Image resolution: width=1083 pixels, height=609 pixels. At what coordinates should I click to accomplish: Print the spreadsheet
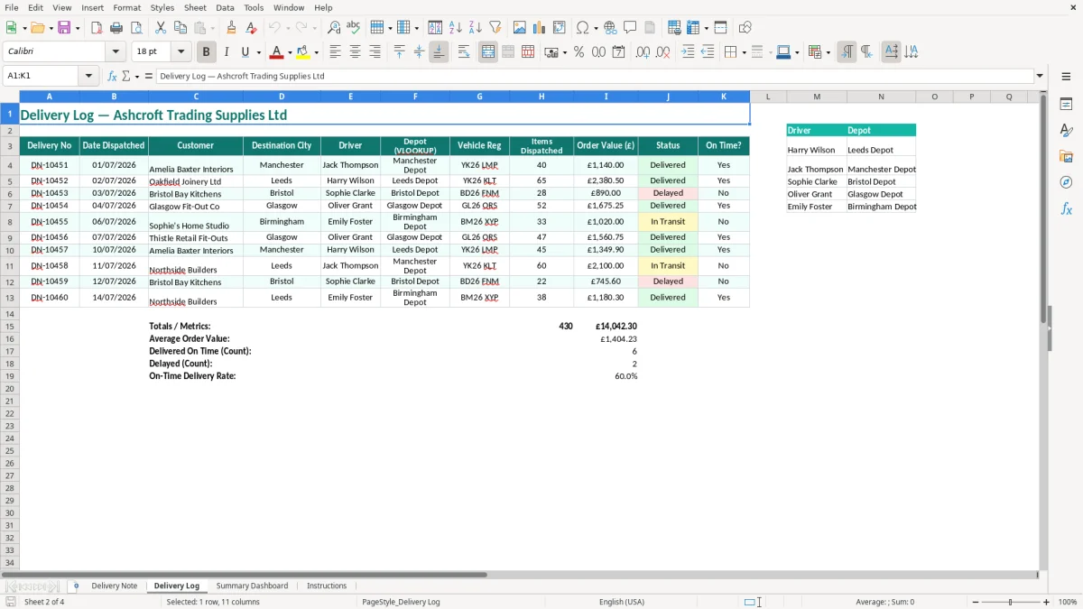116,28
